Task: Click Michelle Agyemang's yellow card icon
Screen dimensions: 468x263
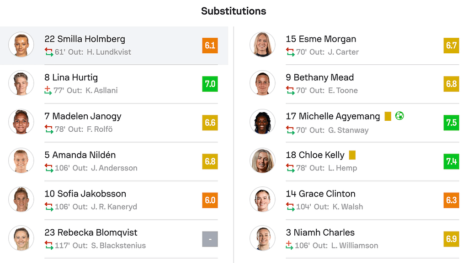Action: (388, 116)
